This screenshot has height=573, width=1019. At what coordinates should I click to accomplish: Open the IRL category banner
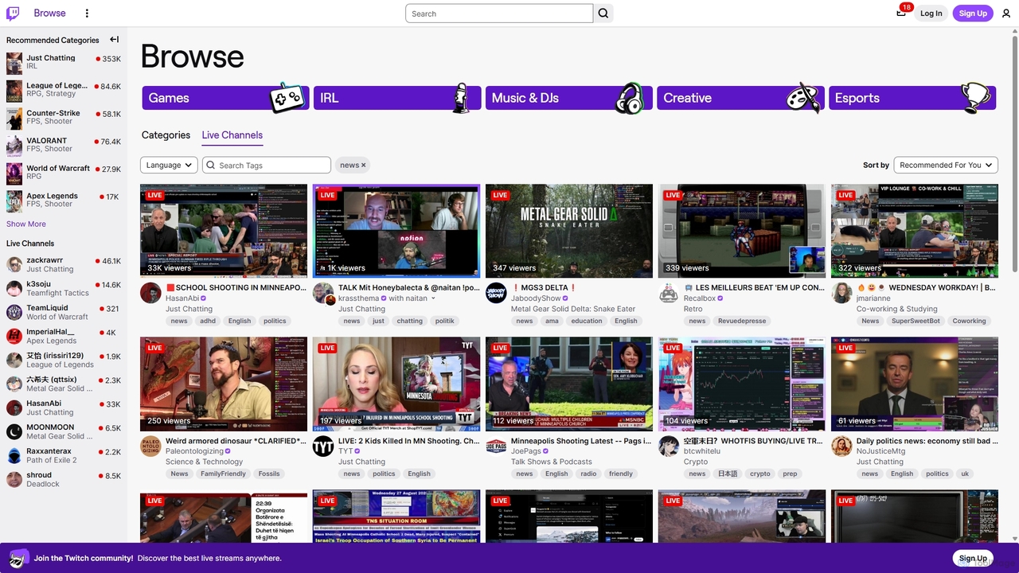coord(397,98)
